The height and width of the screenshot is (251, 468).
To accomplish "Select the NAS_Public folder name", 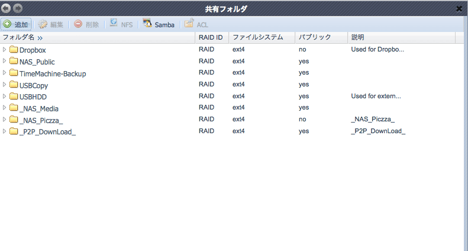I will [x=37, y=62].
